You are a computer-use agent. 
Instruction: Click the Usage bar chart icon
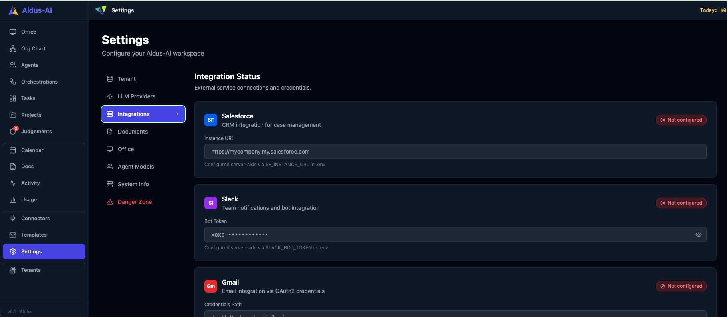pyautogui.click(x=13, y=199)
